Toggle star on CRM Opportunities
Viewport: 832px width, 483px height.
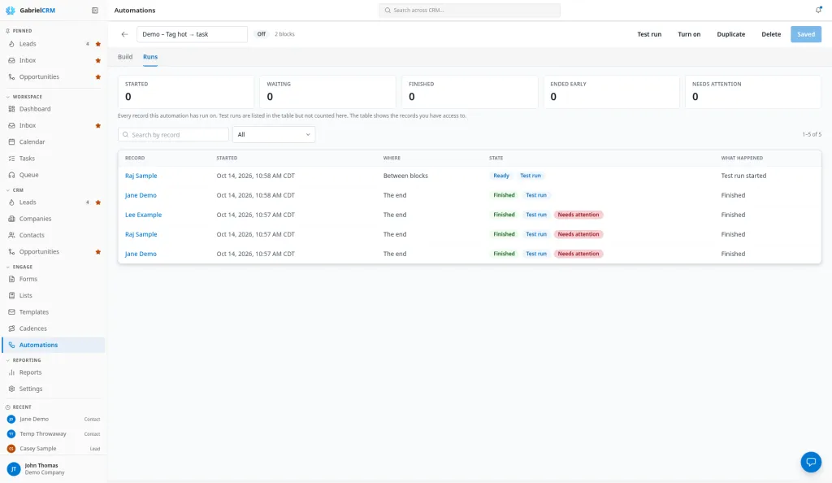click(x=98, y=252)
